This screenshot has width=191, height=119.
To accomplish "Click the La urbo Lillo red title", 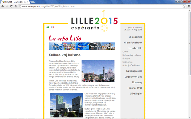I will (x=65, y=38).
